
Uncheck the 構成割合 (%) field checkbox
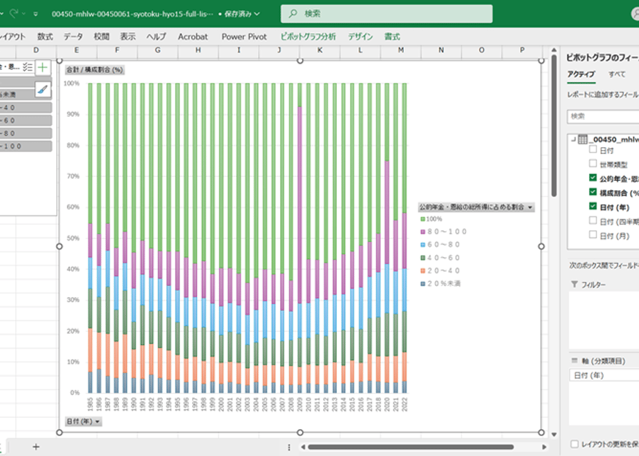[593, 192]
